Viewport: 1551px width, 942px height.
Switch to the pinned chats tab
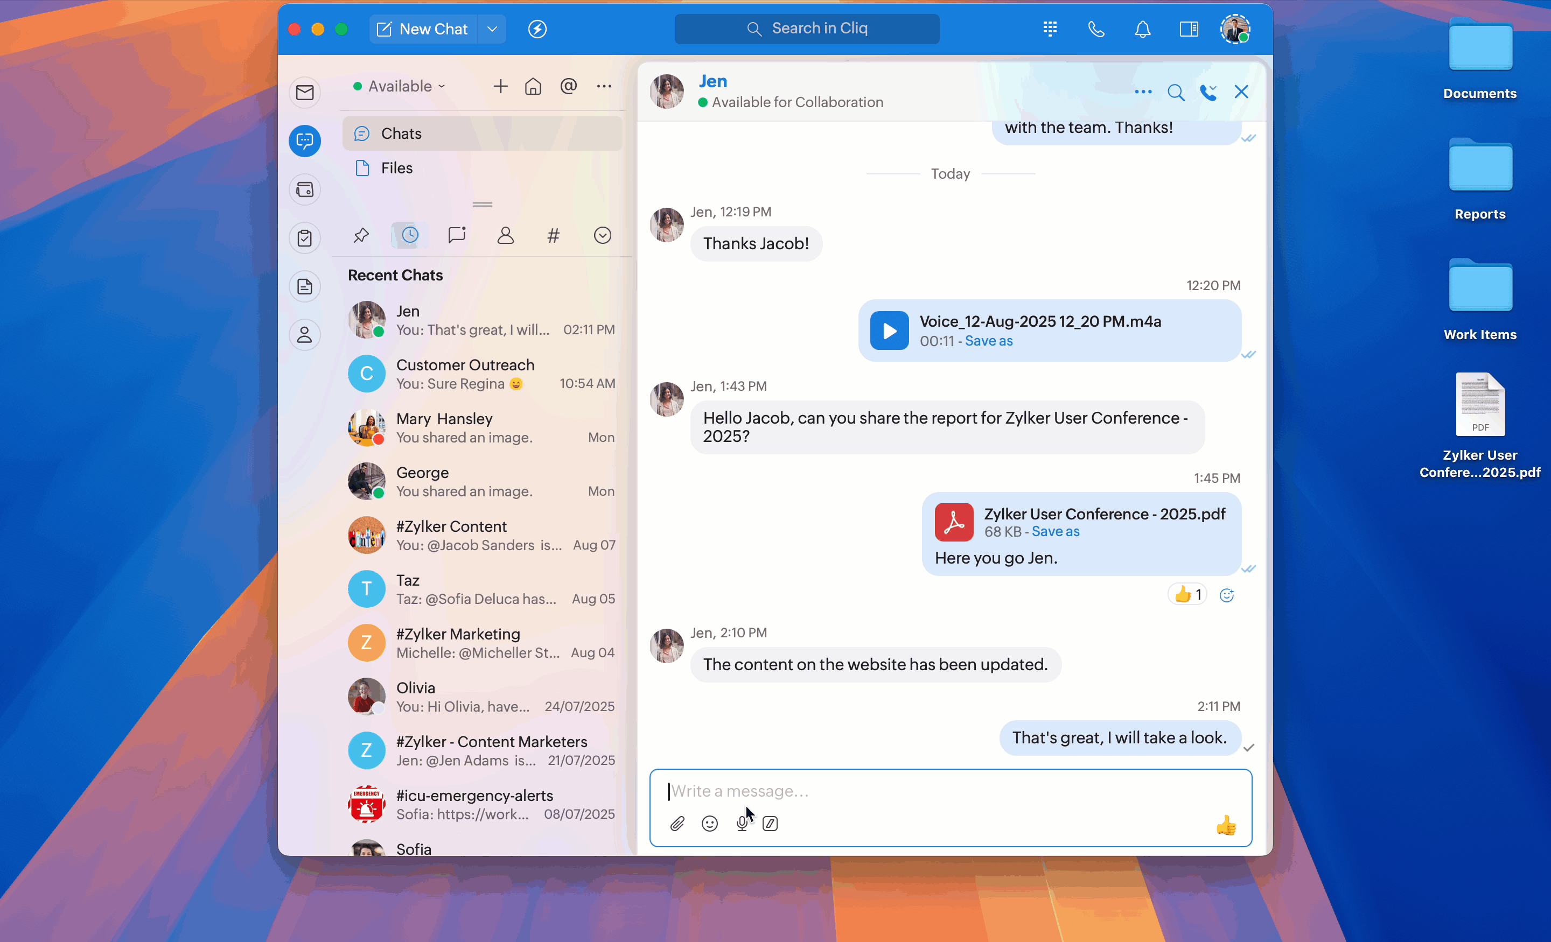tap(361, 235)
